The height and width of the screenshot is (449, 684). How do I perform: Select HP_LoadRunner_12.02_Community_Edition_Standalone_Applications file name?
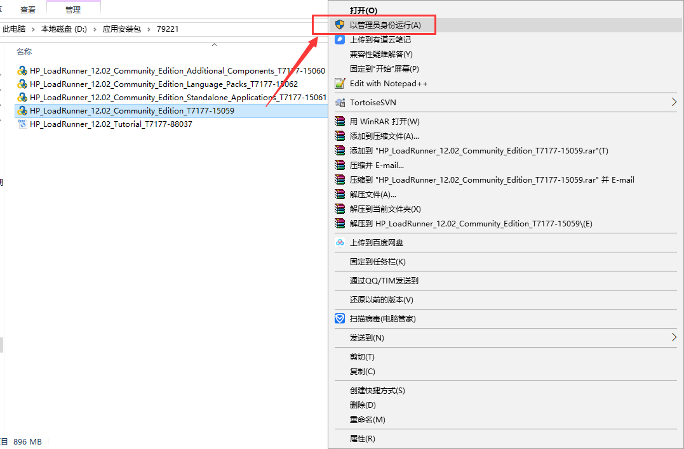click(x=178, y=97)
